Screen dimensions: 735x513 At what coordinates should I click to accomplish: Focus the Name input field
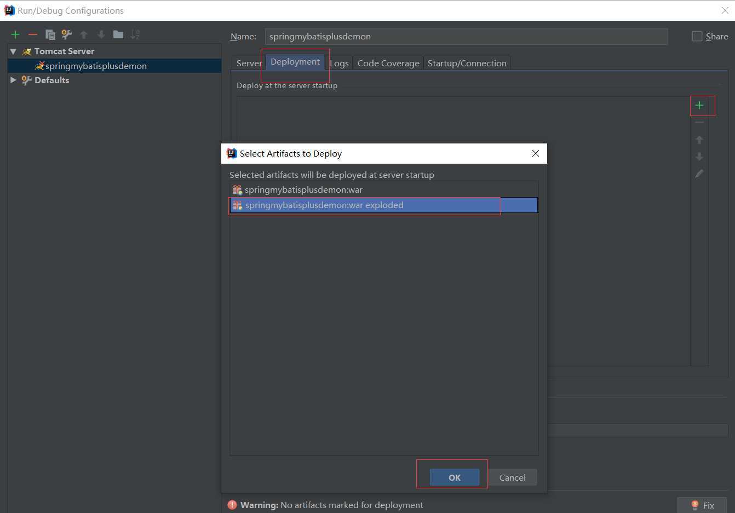pyautogui.click(x=466, y=37)
